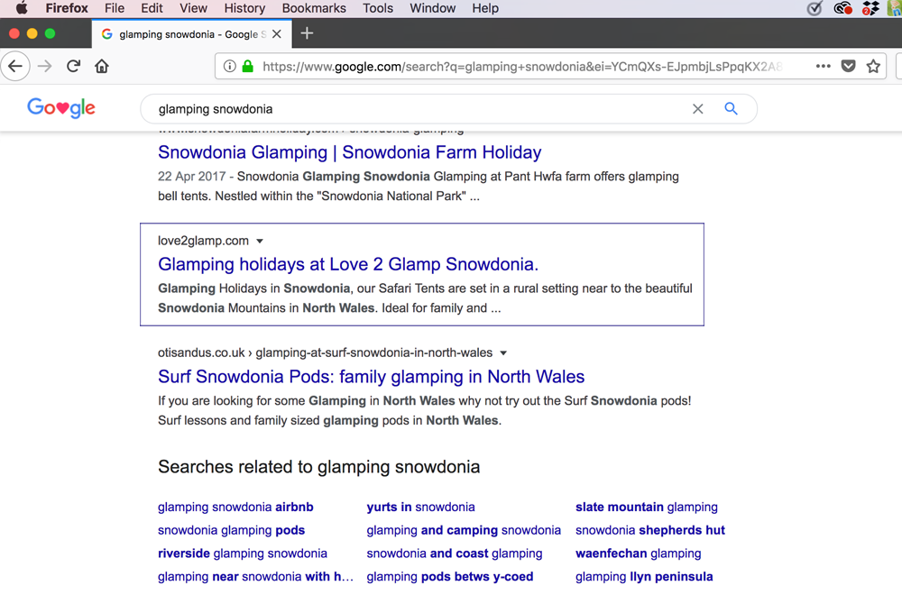The image size is (902, 613).
Task: Show site information for google.com
Action: [x=229, y=66]
